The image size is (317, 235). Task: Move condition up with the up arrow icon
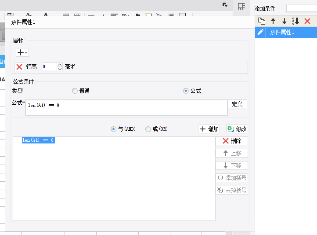[x=273, y=21]
